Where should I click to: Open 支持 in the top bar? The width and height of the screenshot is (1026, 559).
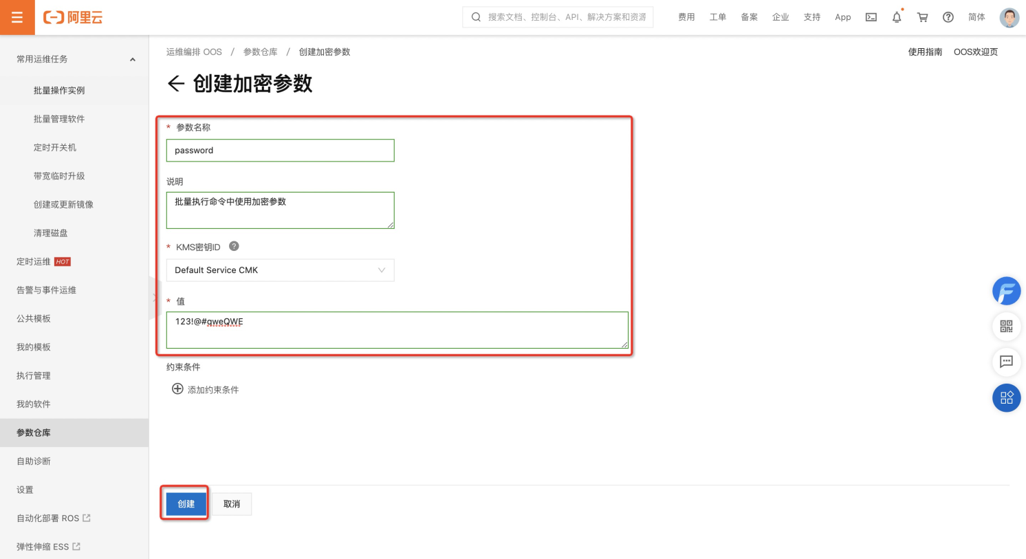click(x=812, y=17)
